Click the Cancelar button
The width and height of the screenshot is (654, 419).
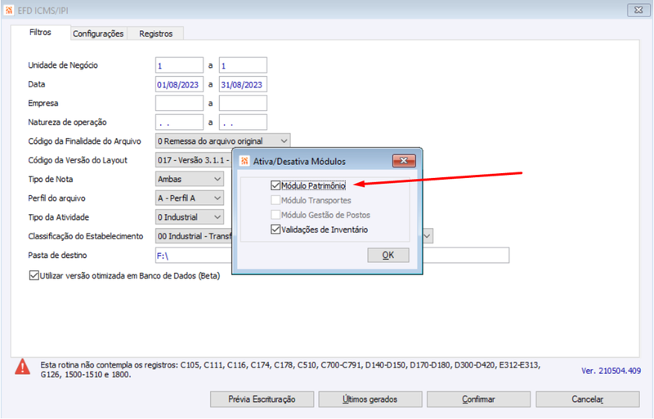coord(587,399)
